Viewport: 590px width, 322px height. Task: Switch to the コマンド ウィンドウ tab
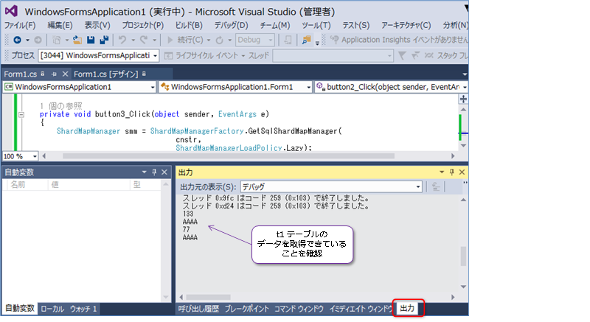click(299, 309)
